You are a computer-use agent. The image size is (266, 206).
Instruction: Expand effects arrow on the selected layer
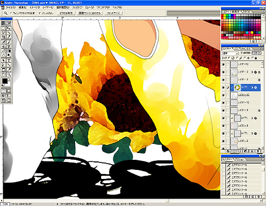click(x=252, y=88)
